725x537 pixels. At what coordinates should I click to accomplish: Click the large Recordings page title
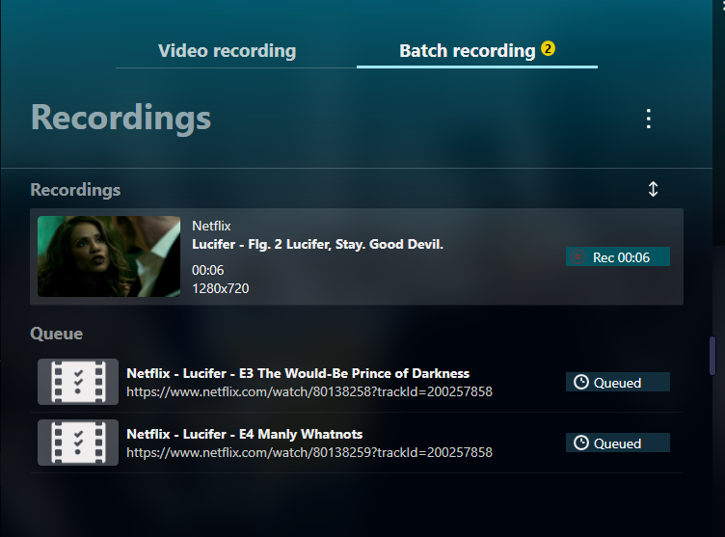(121, 118)
